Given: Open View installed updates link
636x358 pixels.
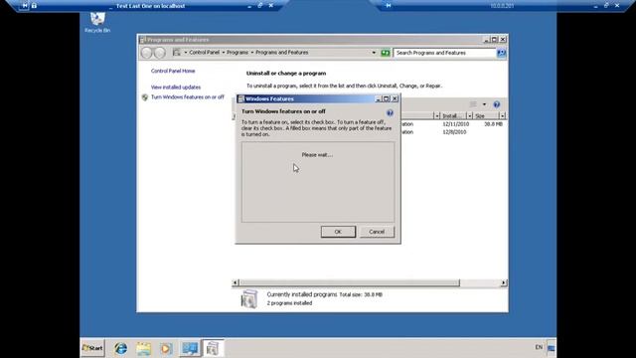Looking at the screenshot, I should [176, 88].
